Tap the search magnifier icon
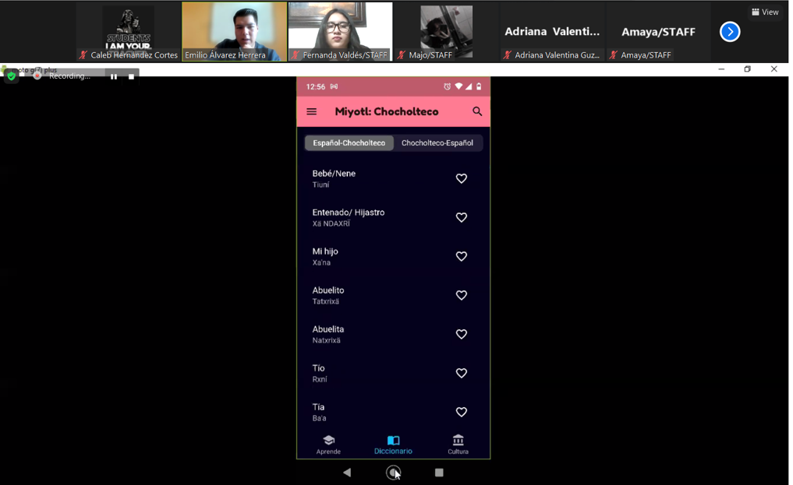The height and width of the screenshot is (485, 793). (x=477, y=112)
